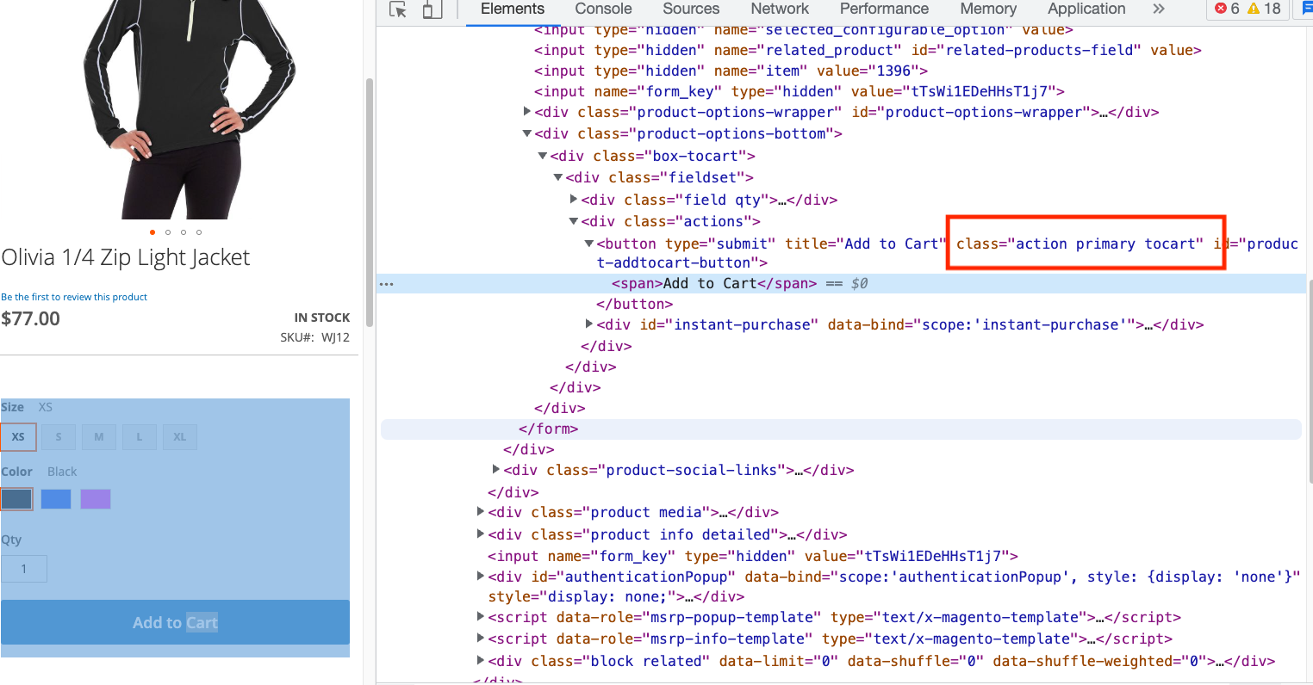The height and width of the screenshot is (685, 1313).
Task: Open the more DevTools tabs chevron
Action: click(x=1159, y=9)
